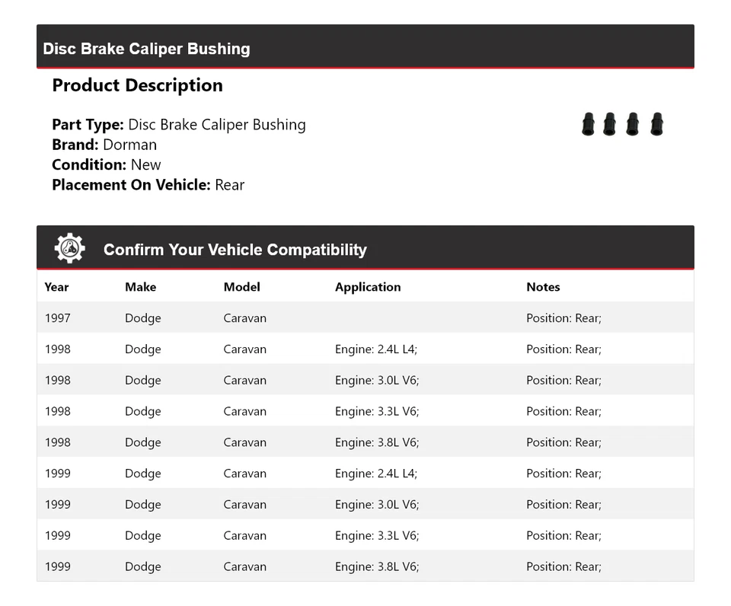
Task: Click the Confirm Your Vehicle Compatibility heading text
Action: click(x=235, y=250)
